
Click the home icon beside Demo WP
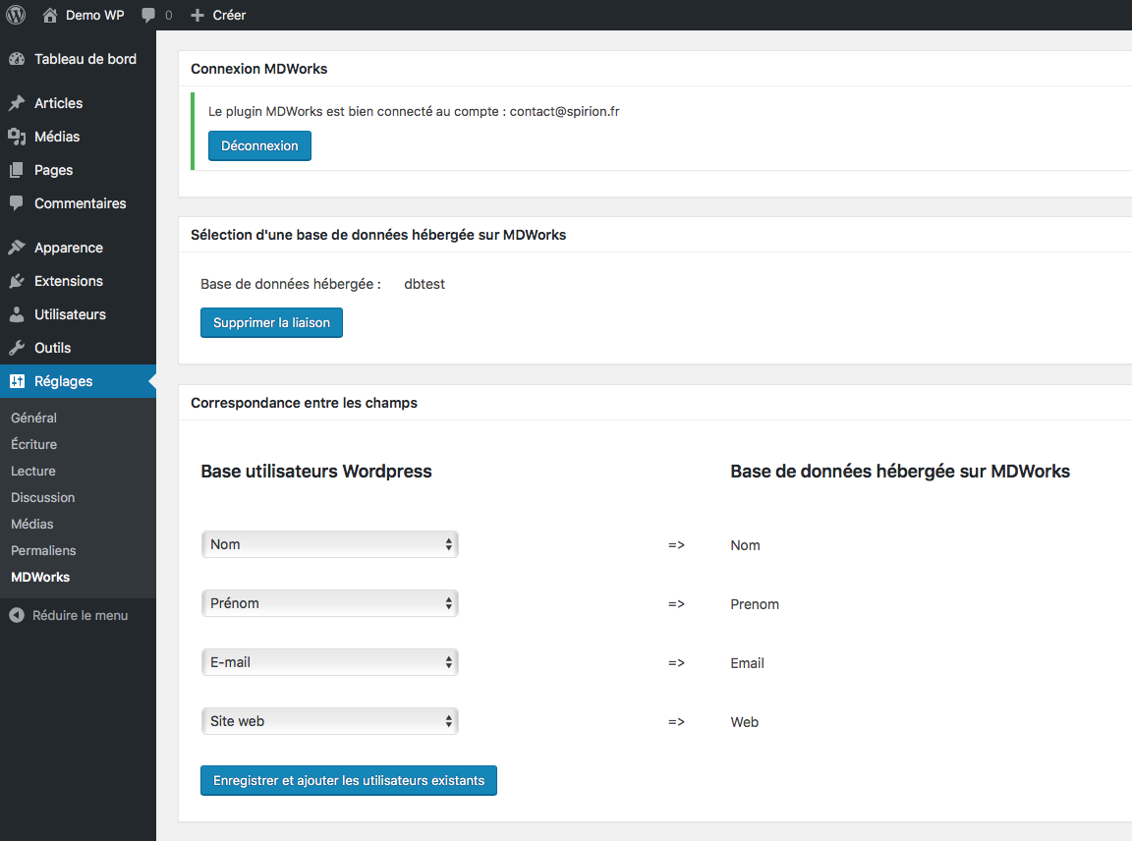[x=50, y=15]
